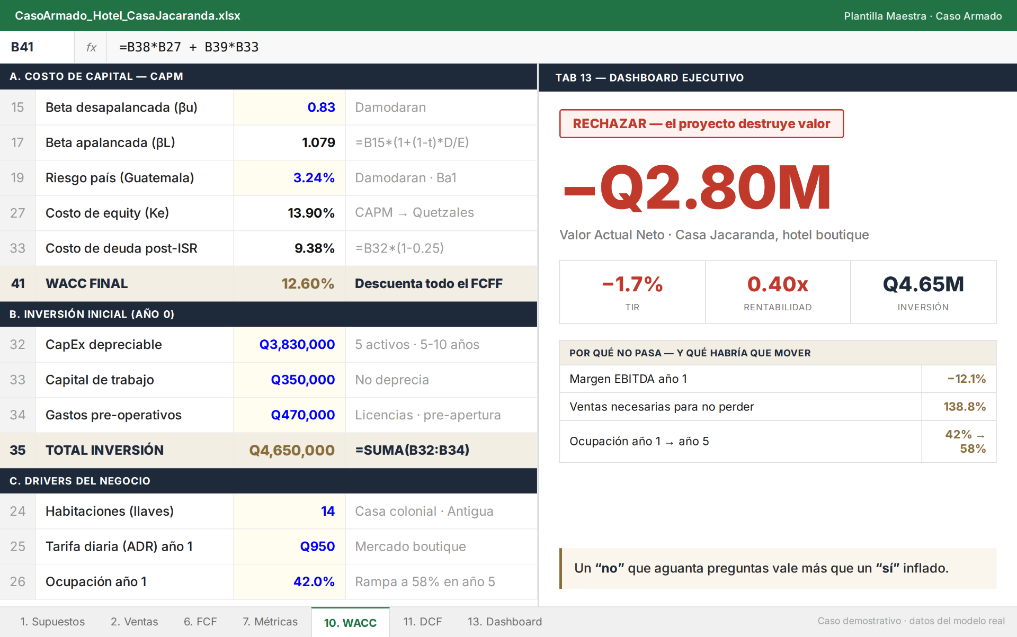This screenshot has height=637, width=1017.
Task: Select the 1. Supuestos sheet tab
Action: point(52,622)
